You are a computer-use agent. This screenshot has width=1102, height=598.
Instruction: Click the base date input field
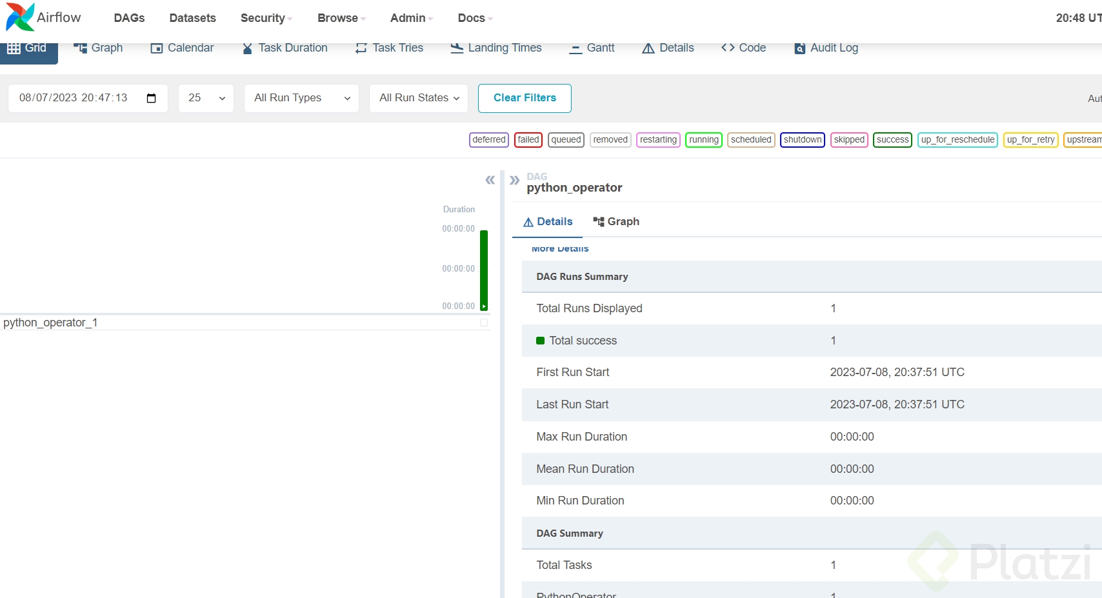coord(88,98)
